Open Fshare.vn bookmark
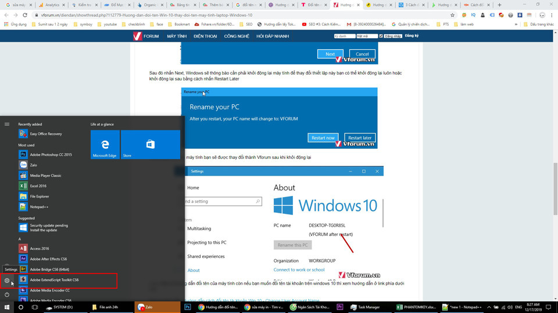The image size is (558, 313). pyautogui.click(x=214, y=24)
